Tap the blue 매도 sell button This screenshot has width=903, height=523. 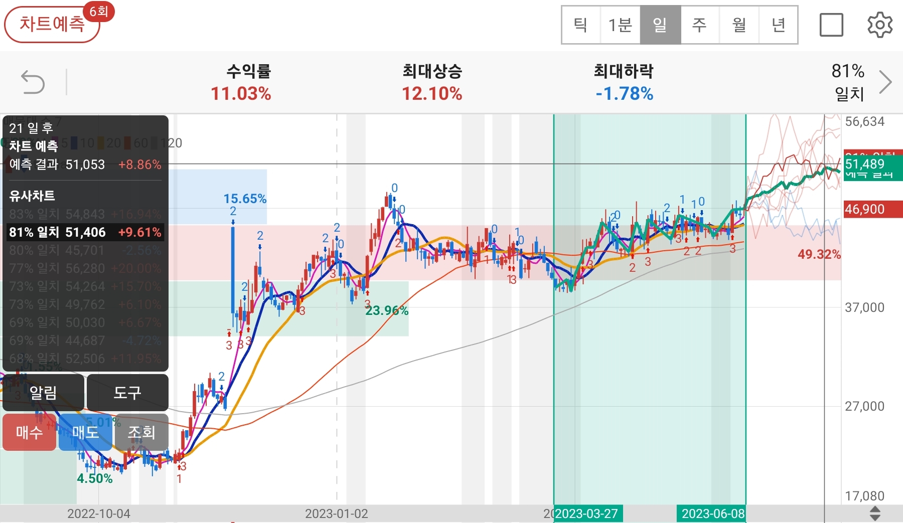tap(85, 432)
